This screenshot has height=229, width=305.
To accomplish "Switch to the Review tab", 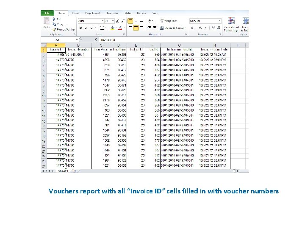I will (x=141, y=13).
